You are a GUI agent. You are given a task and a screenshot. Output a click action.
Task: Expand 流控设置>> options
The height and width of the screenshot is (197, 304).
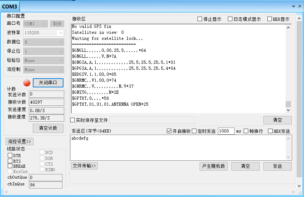(x=19, y=141)
